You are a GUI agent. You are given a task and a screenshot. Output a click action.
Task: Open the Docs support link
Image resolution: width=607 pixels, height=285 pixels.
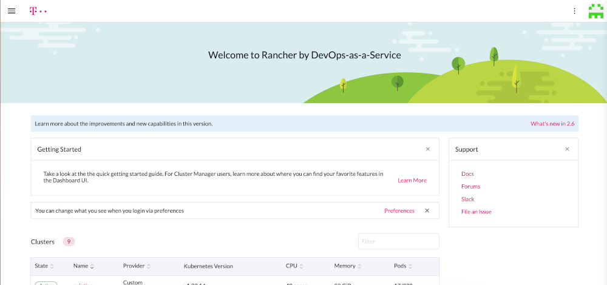click(467, 174)
